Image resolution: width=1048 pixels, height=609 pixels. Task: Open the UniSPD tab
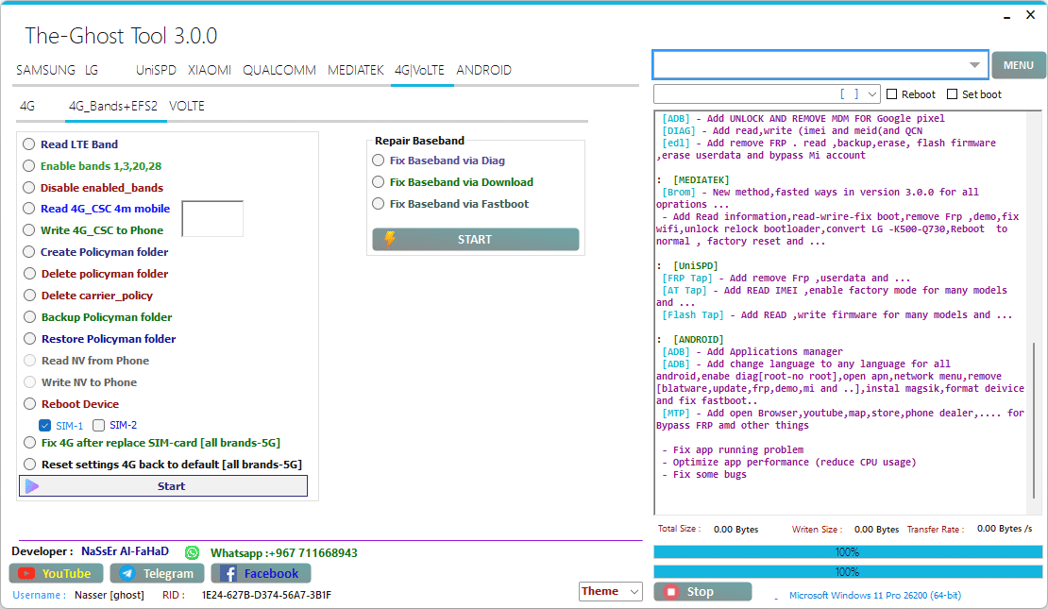(156, 70)
